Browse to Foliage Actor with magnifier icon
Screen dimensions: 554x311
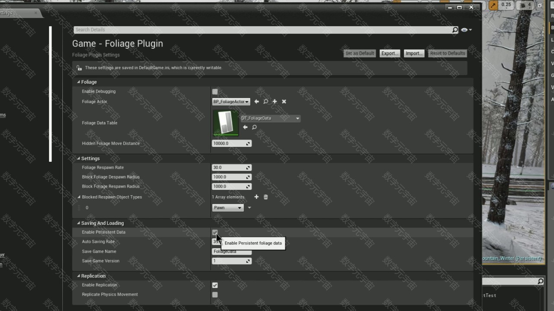[266, 102]
